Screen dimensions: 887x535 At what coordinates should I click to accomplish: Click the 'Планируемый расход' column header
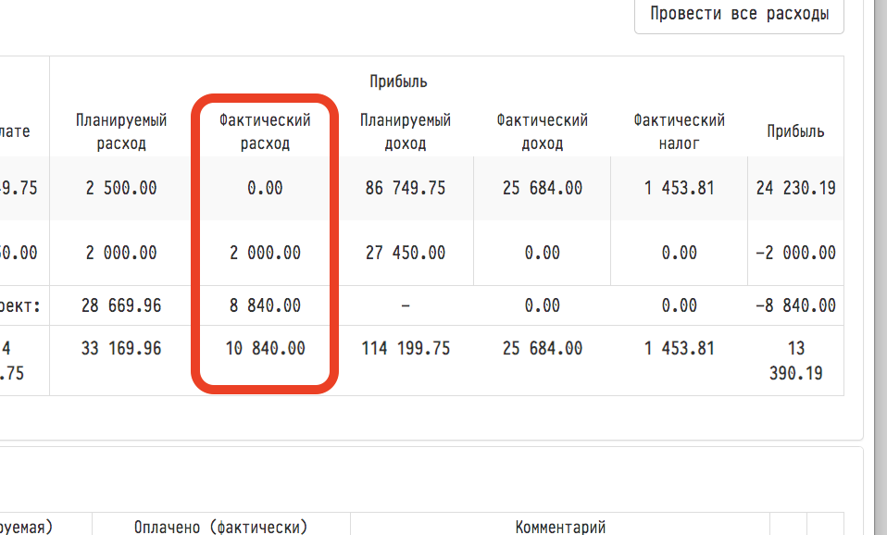(x=121, y=131)
